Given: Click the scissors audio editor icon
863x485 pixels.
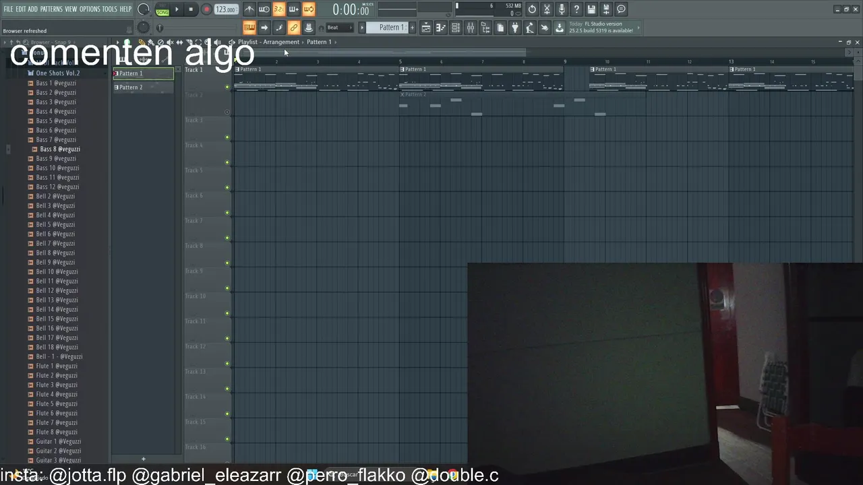Looking at the screenshot, I should pos(547,9).
